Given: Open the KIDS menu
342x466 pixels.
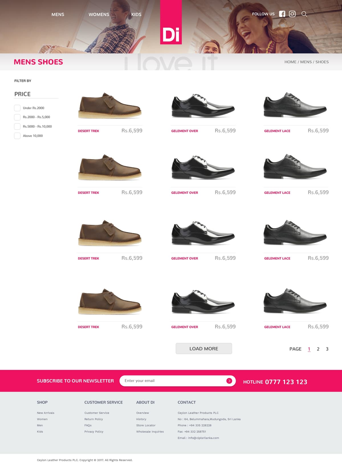Looking at the screenshot, I should click(x=136, y=15).
